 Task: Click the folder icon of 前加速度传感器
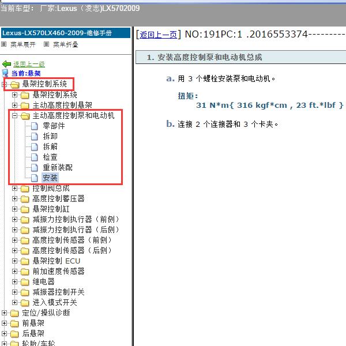coord(25,272)
